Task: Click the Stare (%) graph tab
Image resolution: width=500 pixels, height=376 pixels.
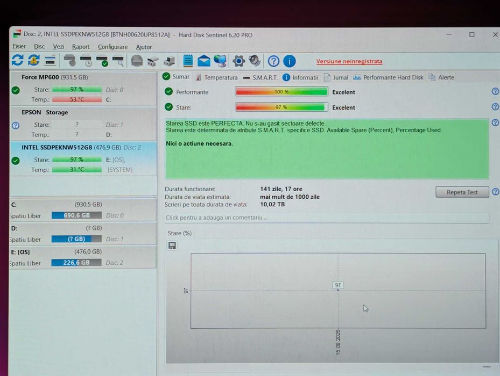Action: (180, 233)
